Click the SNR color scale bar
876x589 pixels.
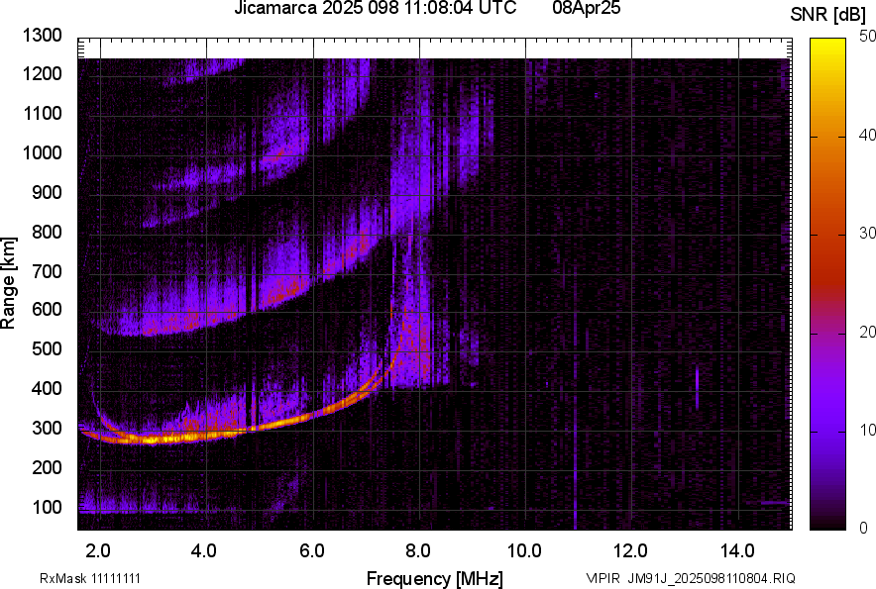827,284
